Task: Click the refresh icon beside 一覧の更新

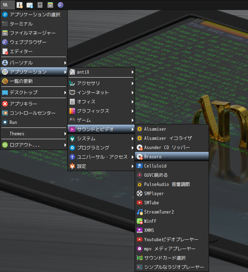Action: pos(5,81)
